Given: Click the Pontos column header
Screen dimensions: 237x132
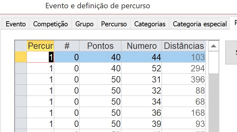Looking at the screenshot, I should (x=100, y=46).
